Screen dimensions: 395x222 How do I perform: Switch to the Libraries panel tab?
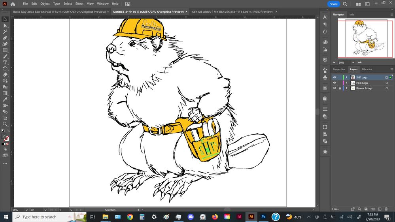coord(367,69)
